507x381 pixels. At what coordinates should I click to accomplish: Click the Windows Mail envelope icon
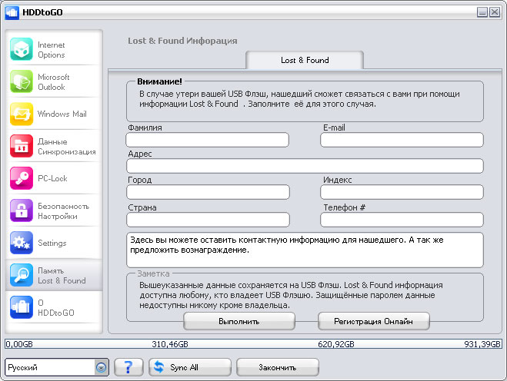click(22, 114)
